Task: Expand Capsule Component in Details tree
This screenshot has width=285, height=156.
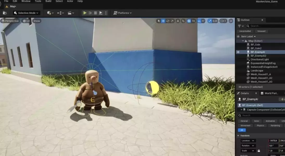Action: pyautogui.click(x=241, y=110)
